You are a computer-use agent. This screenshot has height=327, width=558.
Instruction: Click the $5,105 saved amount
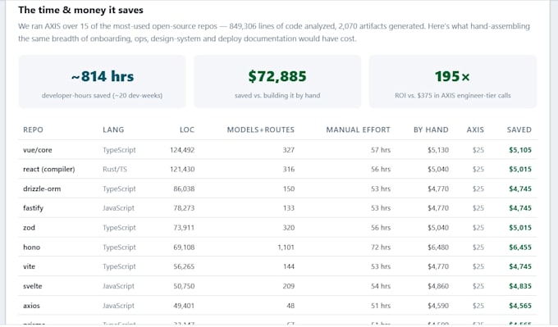point(520,150)
